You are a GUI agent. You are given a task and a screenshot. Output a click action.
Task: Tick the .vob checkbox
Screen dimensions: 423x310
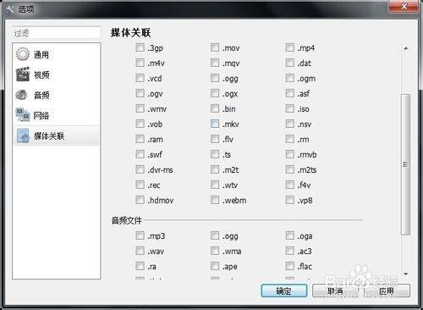(140, 124)
